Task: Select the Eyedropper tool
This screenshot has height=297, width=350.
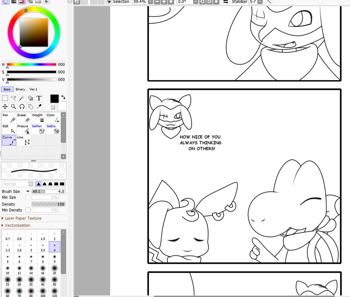Action: 39,107
